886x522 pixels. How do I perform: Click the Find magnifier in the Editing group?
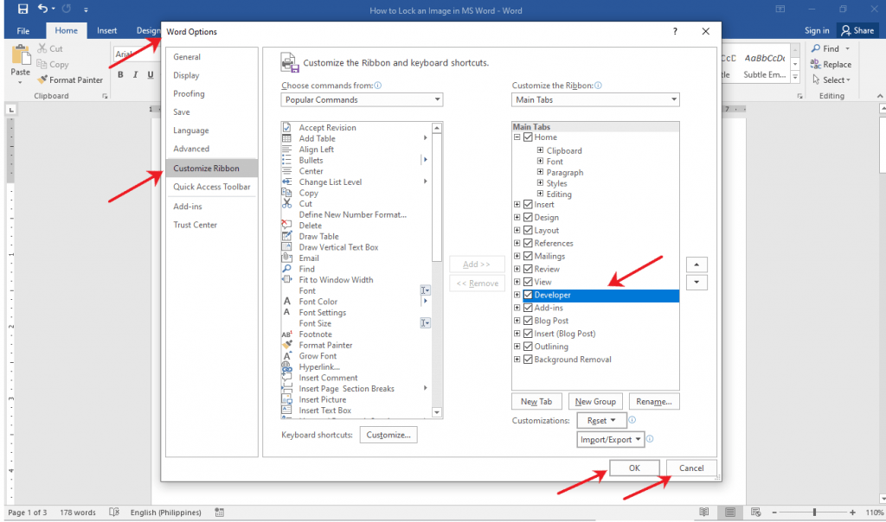(816, 48)
